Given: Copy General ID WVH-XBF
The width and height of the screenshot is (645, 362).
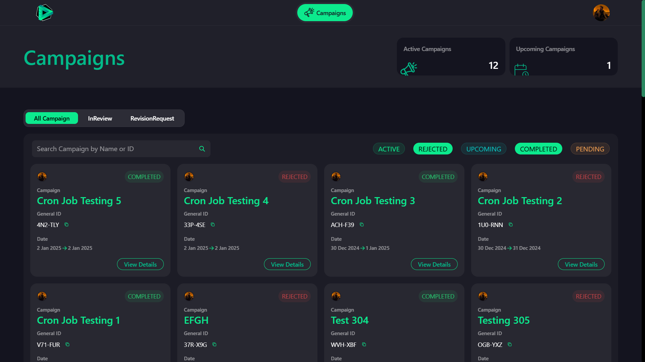Looking at the screenshot, I should [364, 345].
